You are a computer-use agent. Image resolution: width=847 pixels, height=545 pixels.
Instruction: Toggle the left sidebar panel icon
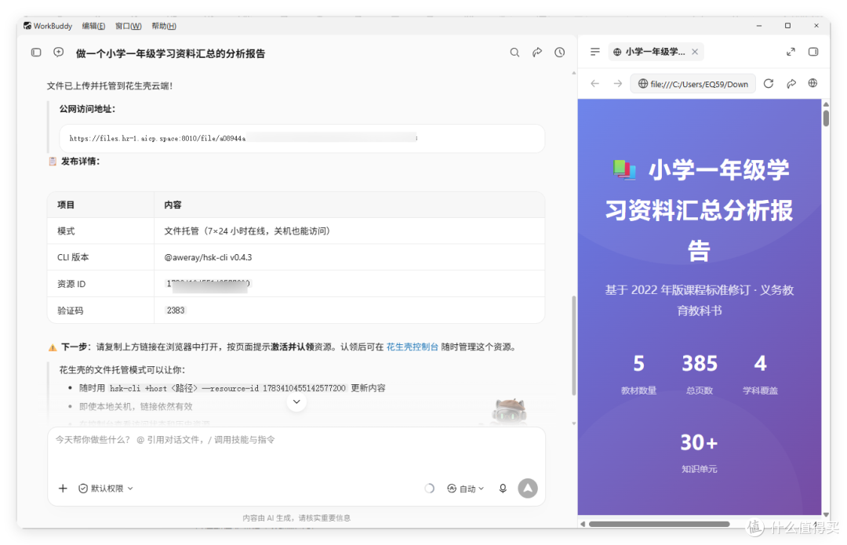tap(36, 53)
